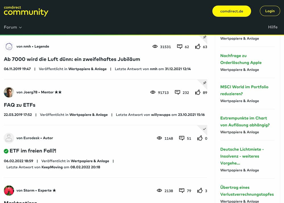Click Wertpapiere & Anlage category in nmh's post

87,69
